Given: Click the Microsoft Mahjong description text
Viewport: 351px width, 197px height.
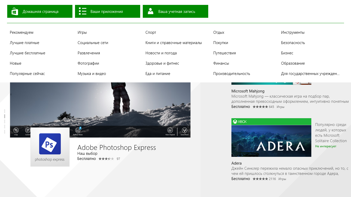Looking at the screenshot, I should [290, 99].
